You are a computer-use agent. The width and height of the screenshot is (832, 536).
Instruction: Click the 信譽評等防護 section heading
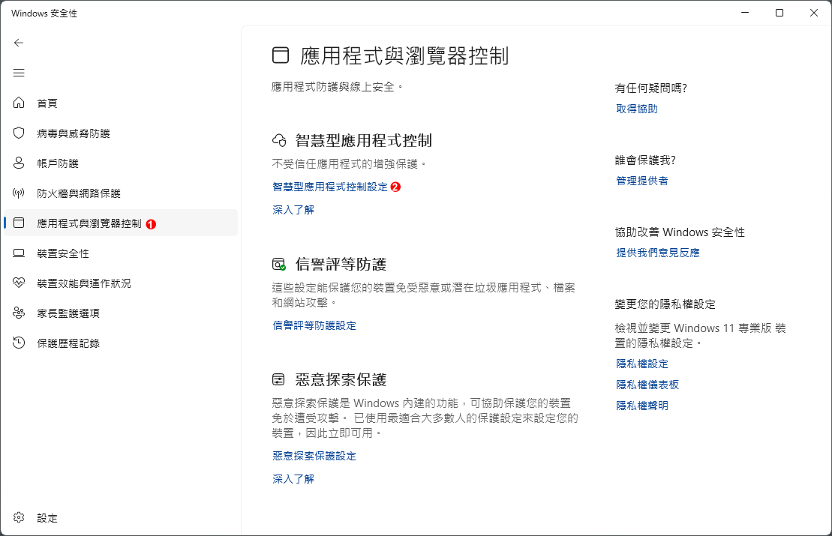pyautogui.click(x=341, y=264)
